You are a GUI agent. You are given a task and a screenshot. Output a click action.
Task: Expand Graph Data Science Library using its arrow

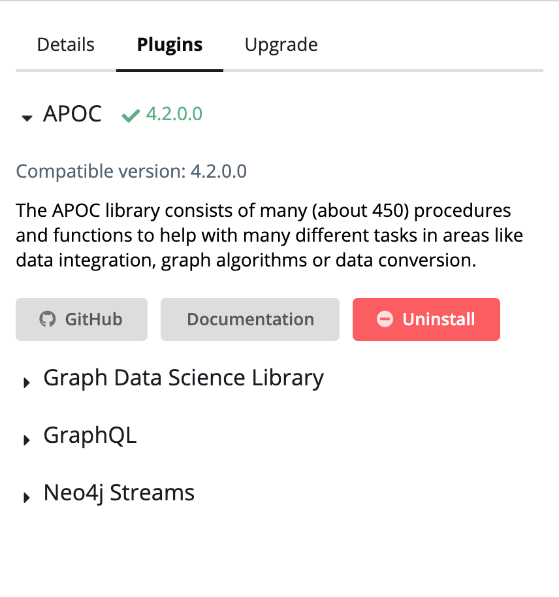(x=26, y=382)
